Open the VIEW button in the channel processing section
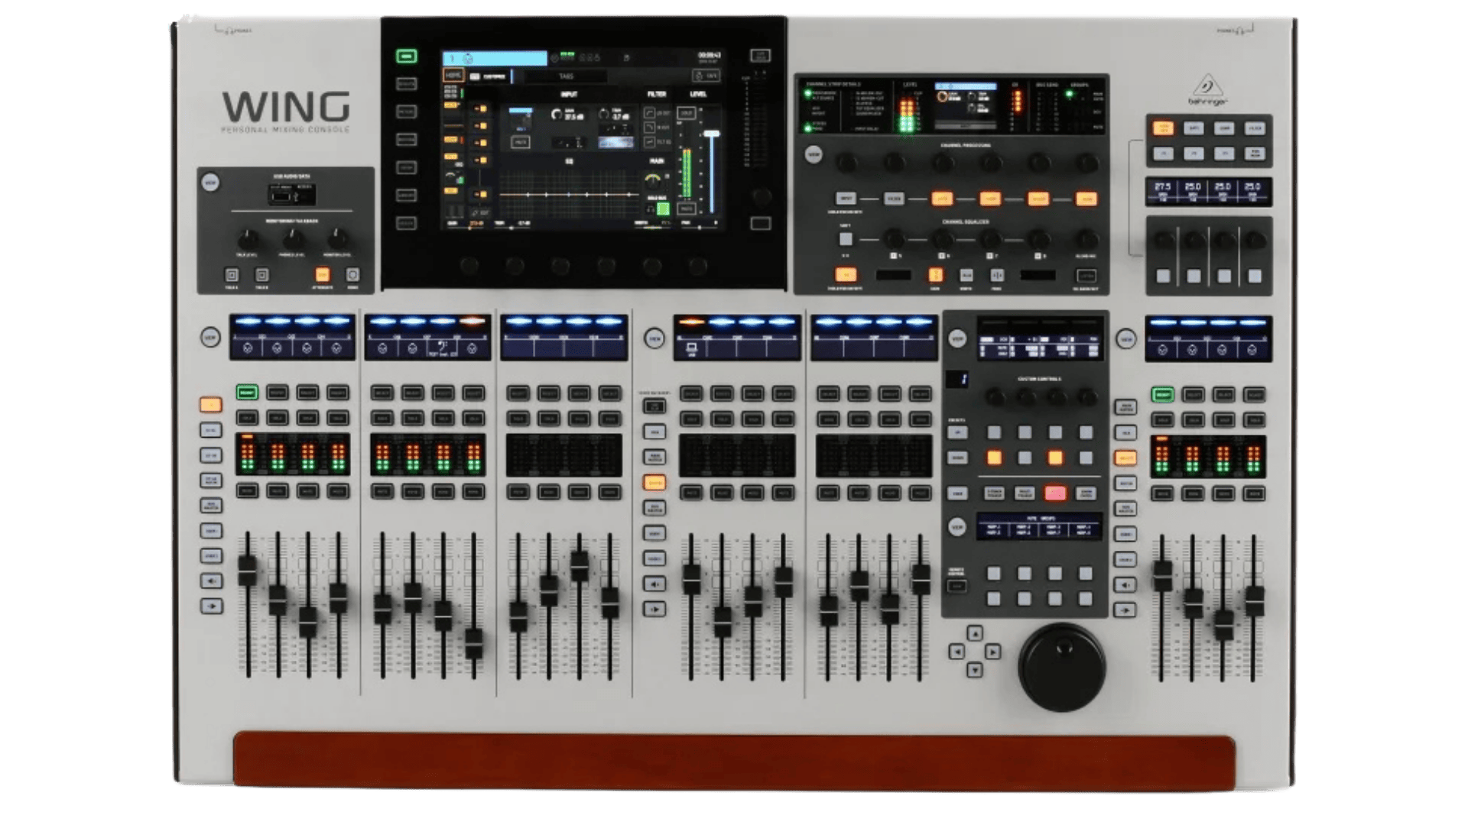The height and width of the screenshot is (825, 1468). (x=814, y=154)
